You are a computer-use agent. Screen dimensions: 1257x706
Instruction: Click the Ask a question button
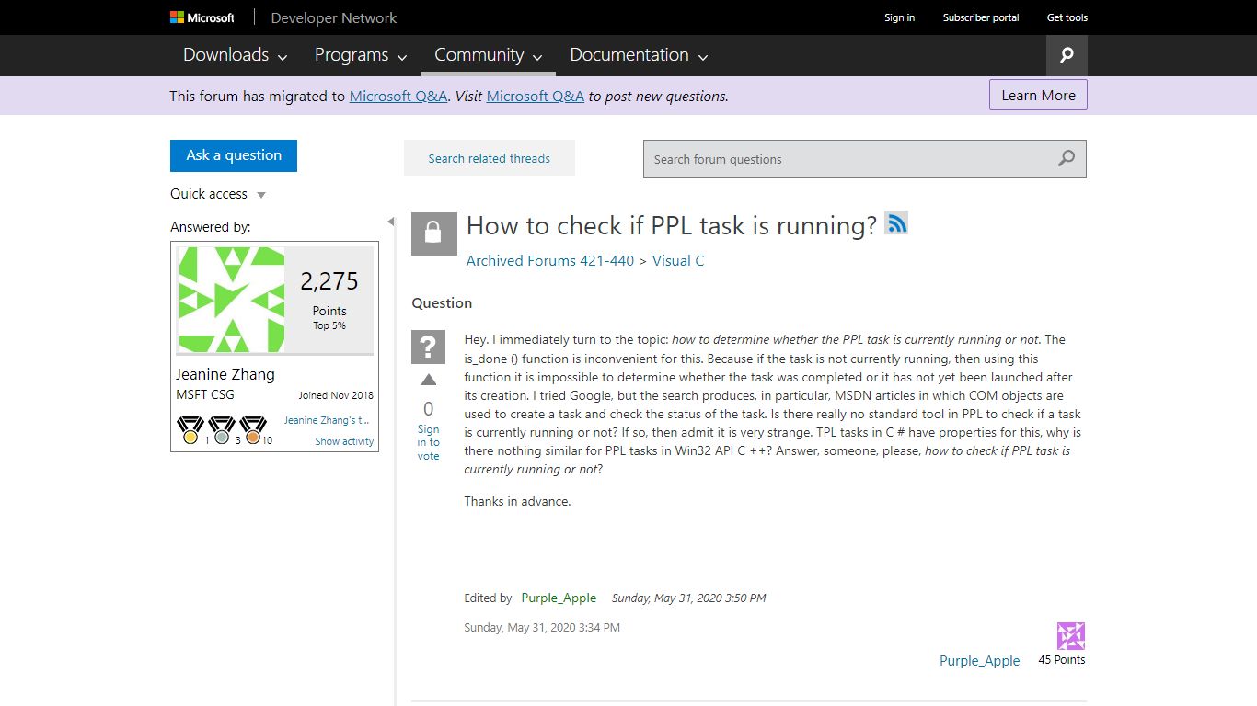pos(234,155)
